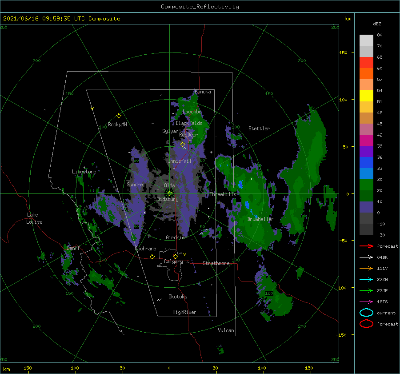Image resolution: width=400 pixels, height=374 pixels.
Task: Select the purple 36–39 dBZ swatch
Action: (x=366, y=151)
